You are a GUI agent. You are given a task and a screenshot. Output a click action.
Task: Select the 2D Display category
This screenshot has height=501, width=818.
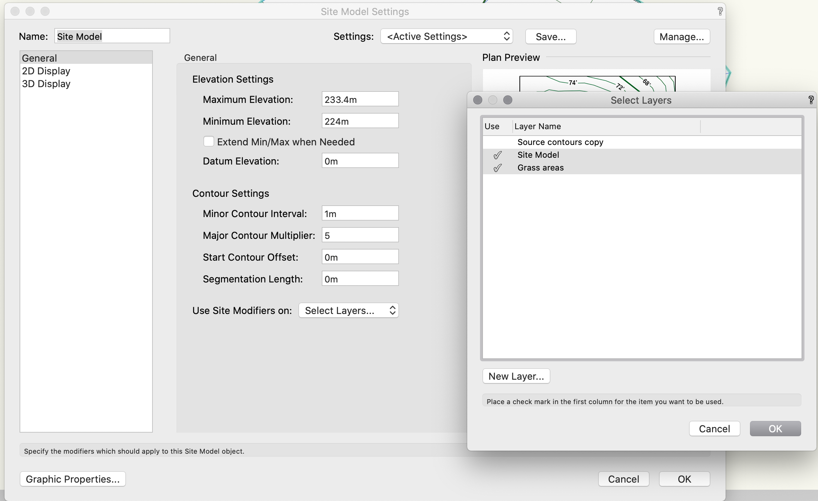pos(46,71)
